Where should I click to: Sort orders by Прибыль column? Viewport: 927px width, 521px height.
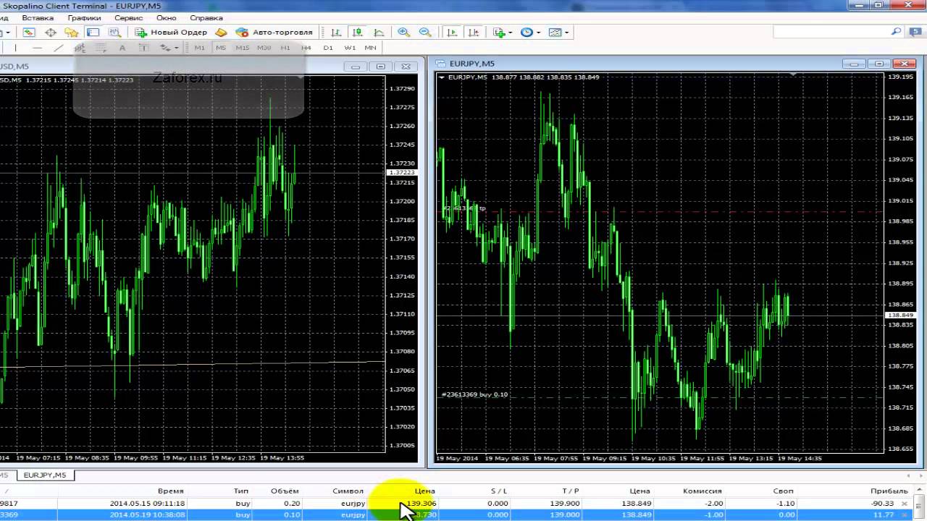890,491
